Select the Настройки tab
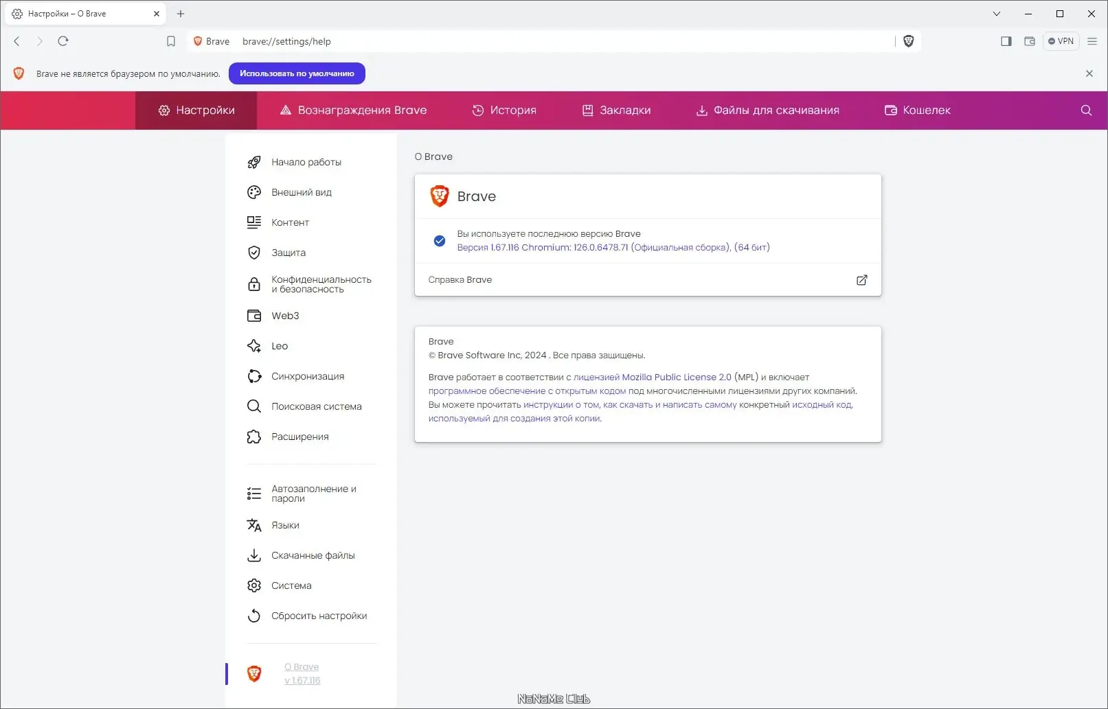The height and width of the screenshot is (709, 1108). pyautogui.click(x=196, y=111)
